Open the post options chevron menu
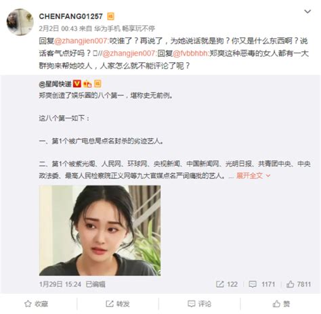321x314 pixels. coord(307,12)
